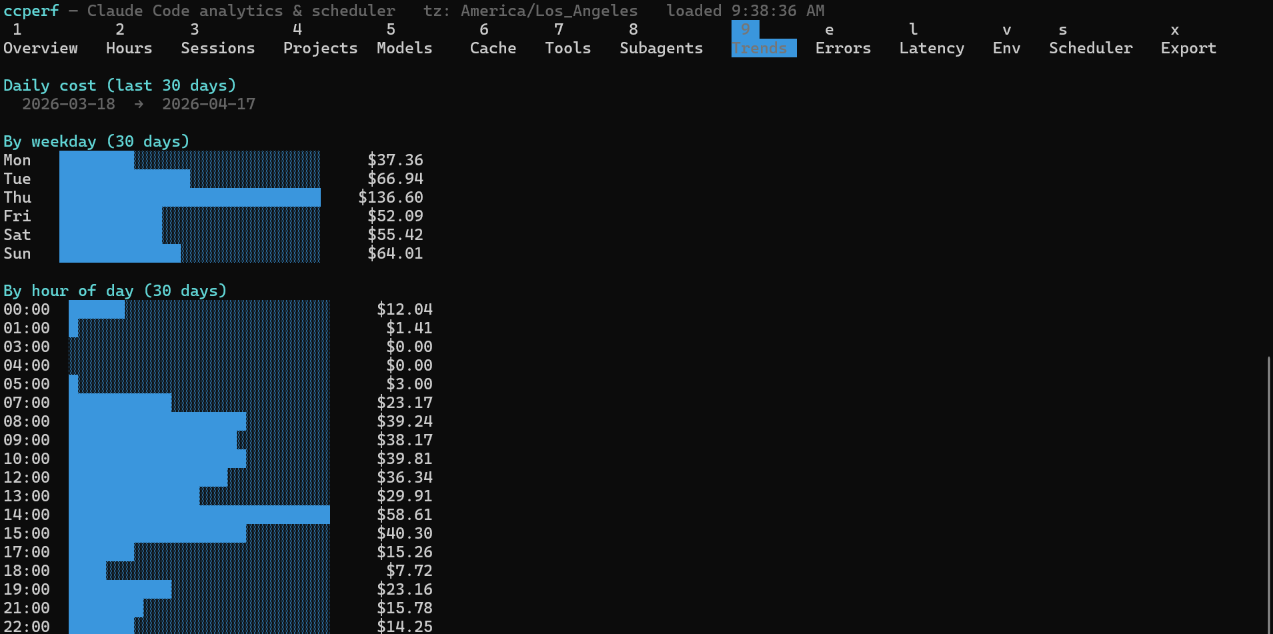Click the $1.41 hourly cost
Screen dimensions: 1273x634
[x=409, y=328]
